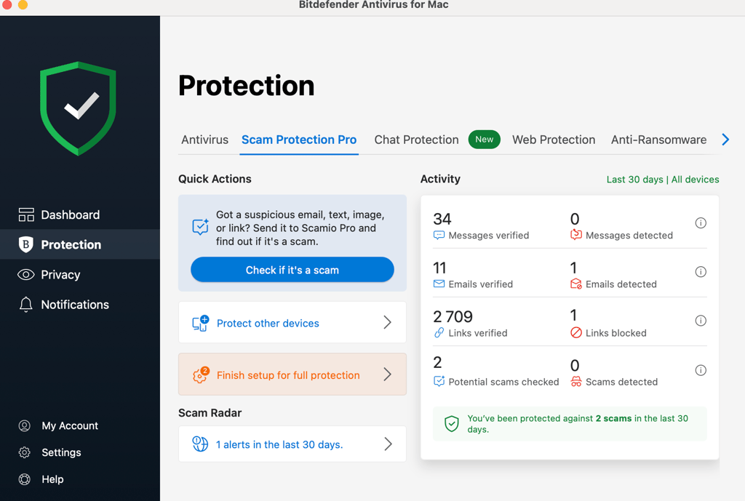745x501 pixels.
Task: Click the green New badge
Action: [x=484, y=140]
